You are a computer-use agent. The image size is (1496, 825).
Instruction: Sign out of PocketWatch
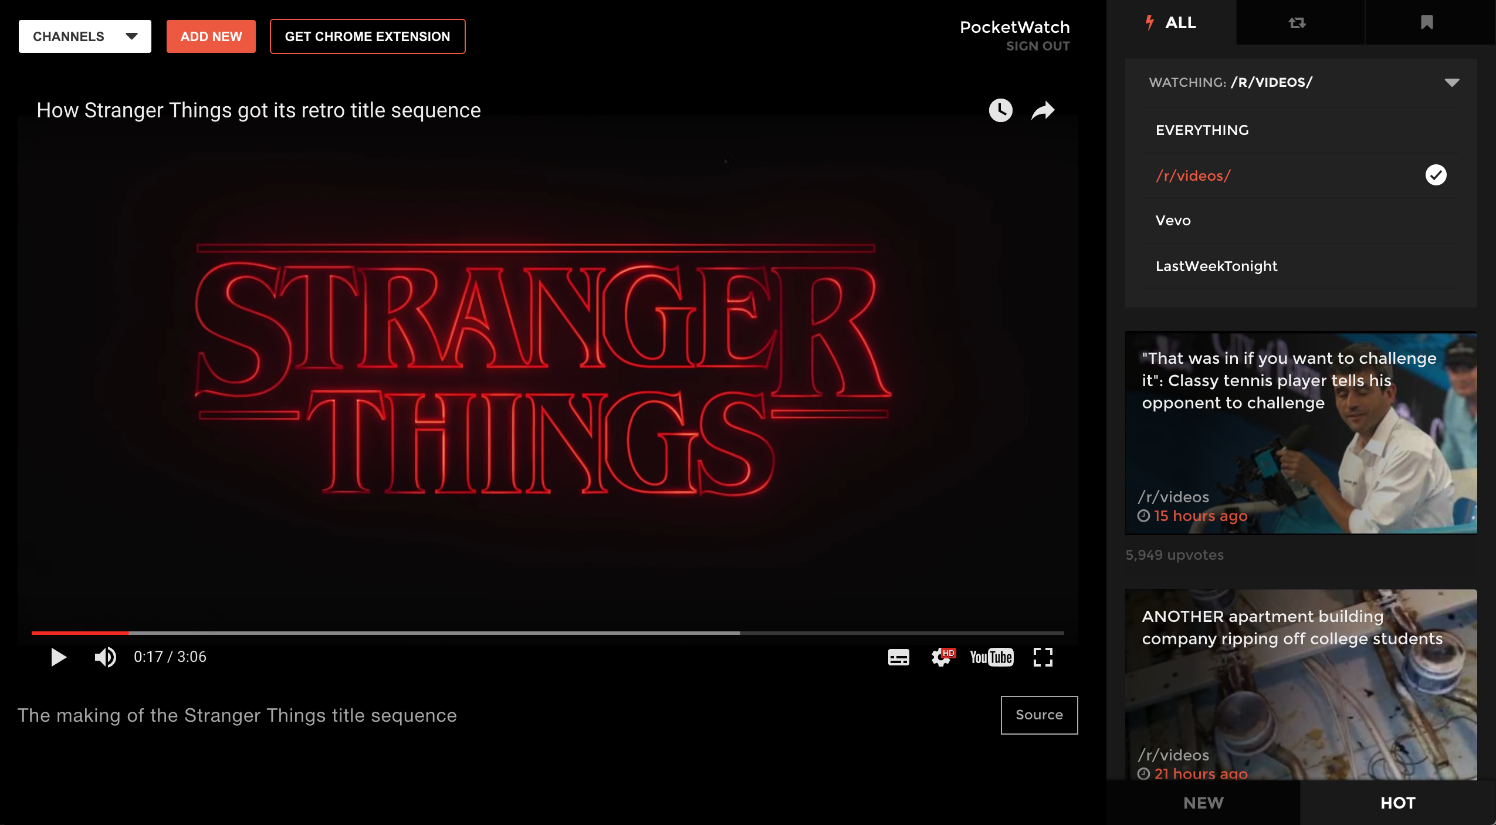pyautogui.click(x=1038, y=46)
